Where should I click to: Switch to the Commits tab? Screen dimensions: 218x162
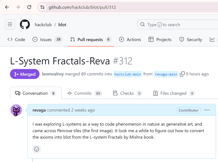(x=84, y=93)
